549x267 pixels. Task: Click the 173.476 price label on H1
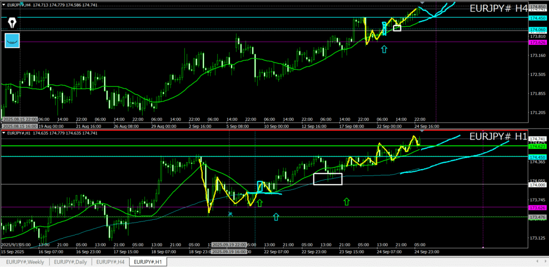(x=537, y=217)
